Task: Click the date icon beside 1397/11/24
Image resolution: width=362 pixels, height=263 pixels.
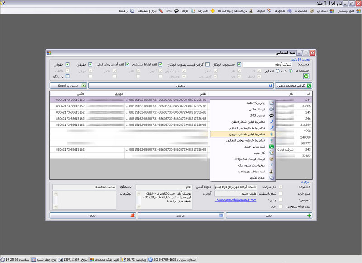Action: [x=61, y=259]
